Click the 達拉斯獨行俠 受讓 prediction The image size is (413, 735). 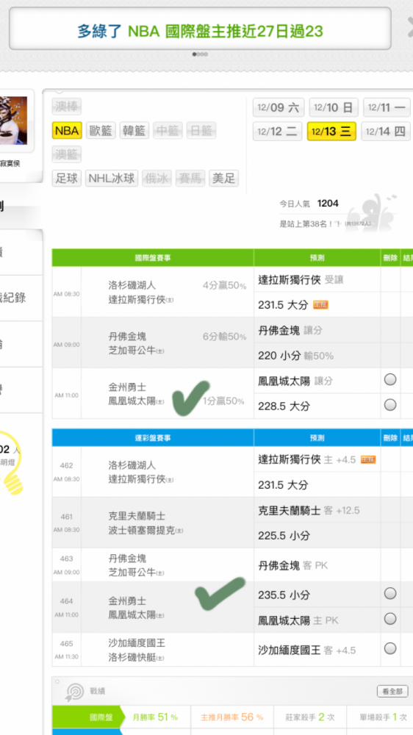pos(301,280)
